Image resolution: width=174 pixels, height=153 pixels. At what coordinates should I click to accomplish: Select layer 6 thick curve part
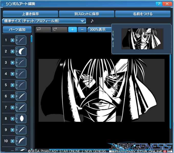[21, 96]
